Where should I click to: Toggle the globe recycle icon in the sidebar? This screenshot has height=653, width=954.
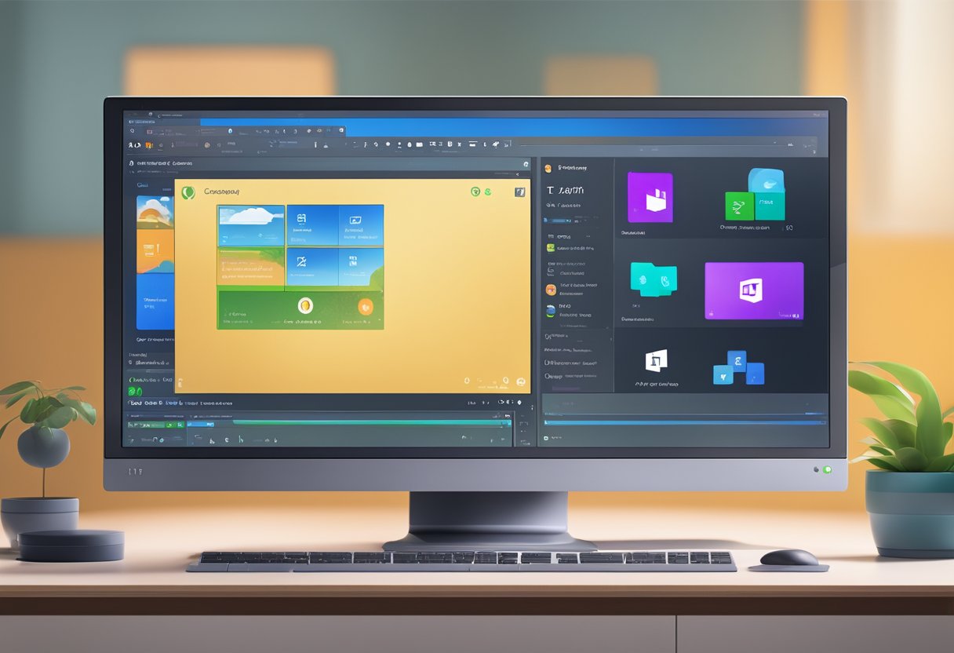coord(549,310)
